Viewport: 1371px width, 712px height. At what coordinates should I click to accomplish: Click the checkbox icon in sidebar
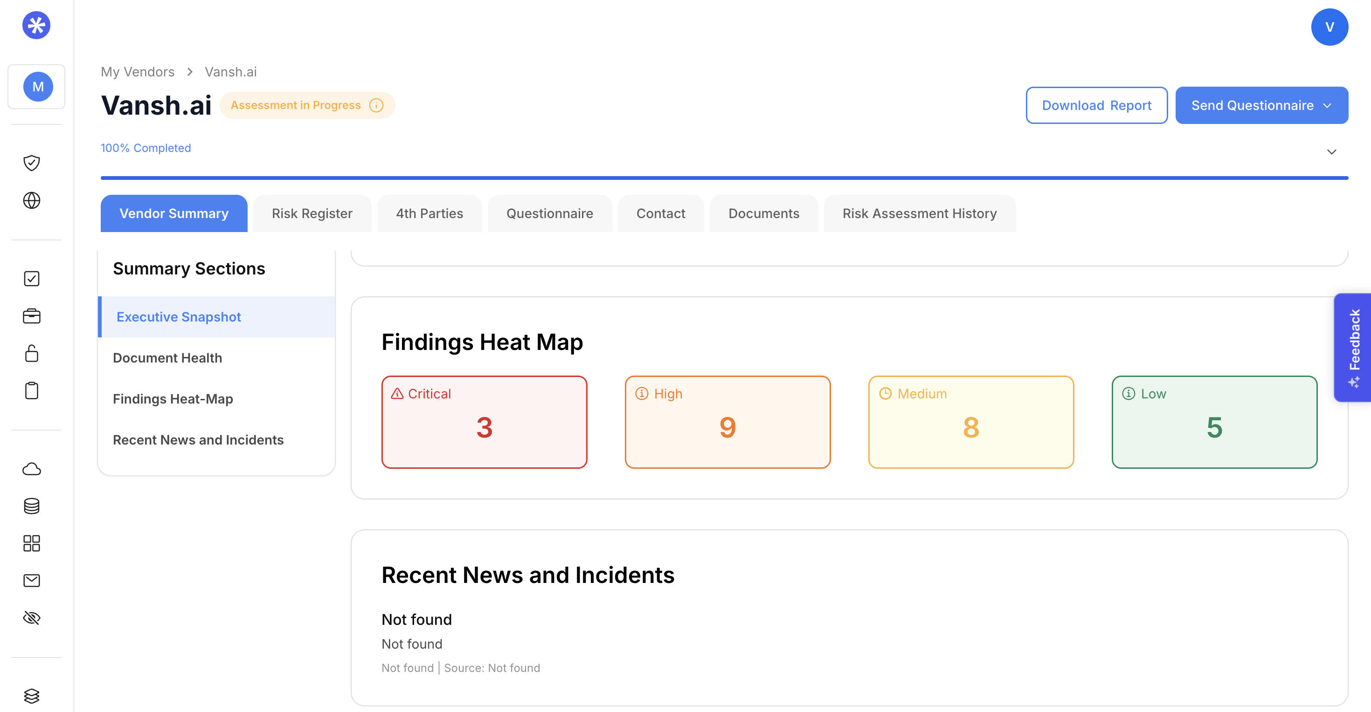(x=31, y=279)
